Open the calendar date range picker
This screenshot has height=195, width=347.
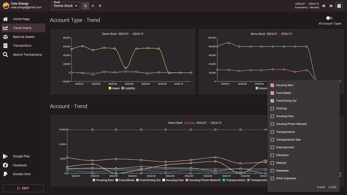point(339,6)
